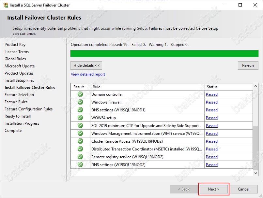This screenshot has height=198, width=263.
Task: Click the rule list scrollbar thumb
Action: click(x=255, y=148)
